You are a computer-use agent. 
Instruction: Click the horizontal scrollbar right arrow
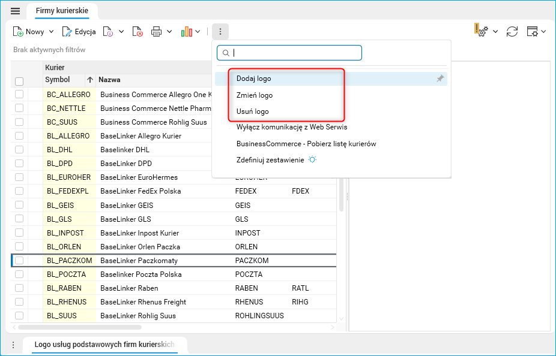[x=333, y=327]
